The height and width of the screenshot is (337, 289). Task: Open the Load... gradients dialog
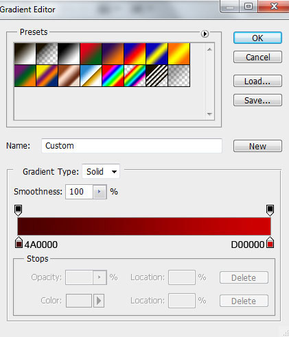coord(257,81)
